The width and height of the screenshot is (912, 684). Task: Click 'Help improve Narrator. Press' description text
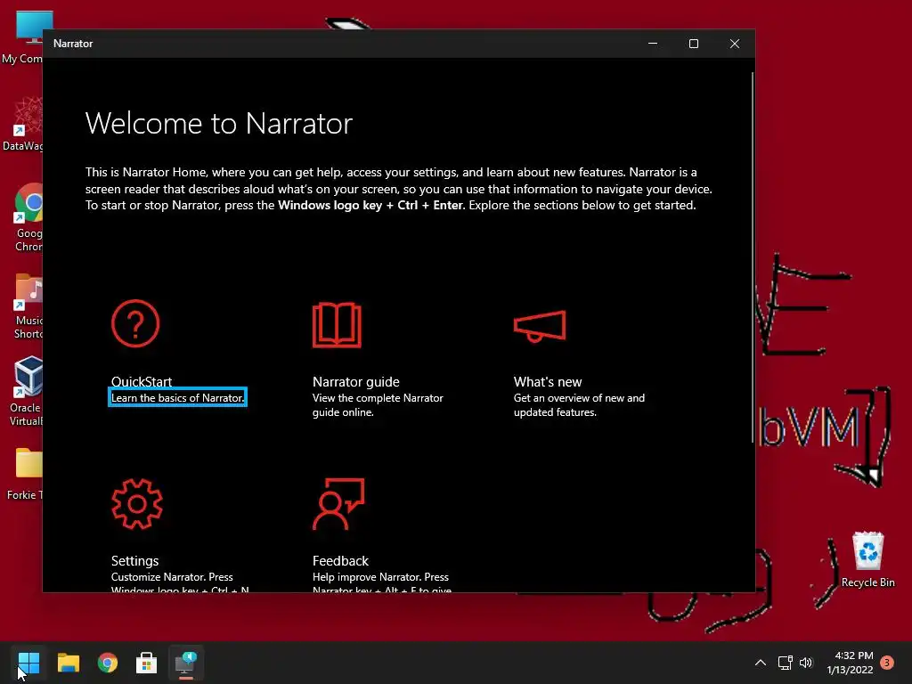click(x=380, y=577)
